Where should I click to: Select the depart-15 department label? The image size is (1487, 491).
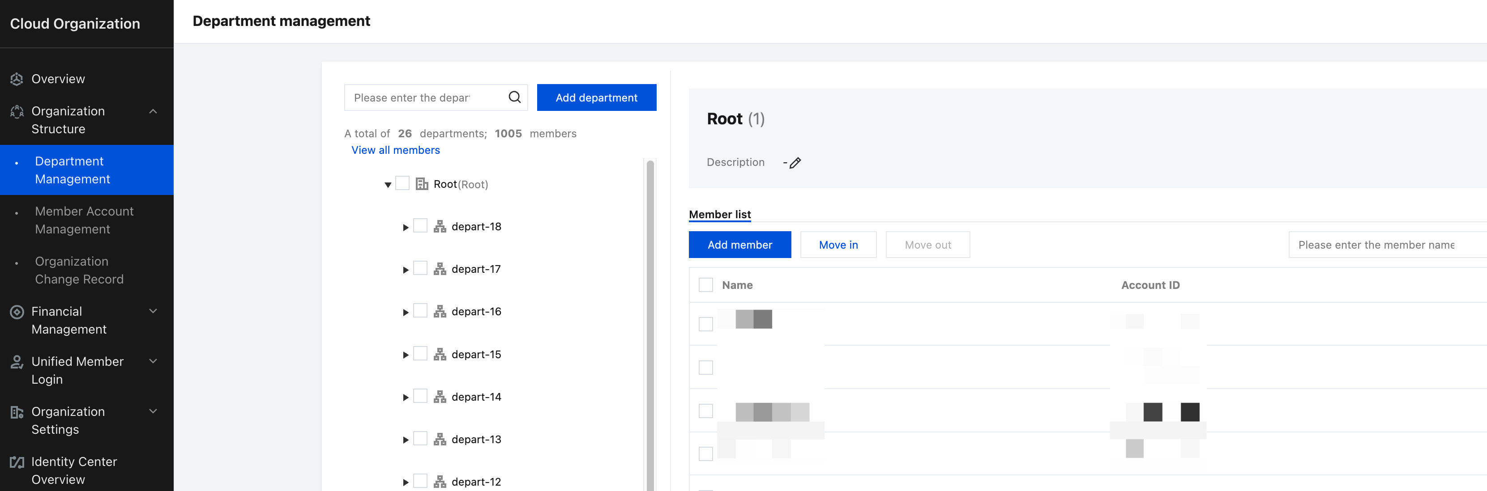[x=476, y=354]
